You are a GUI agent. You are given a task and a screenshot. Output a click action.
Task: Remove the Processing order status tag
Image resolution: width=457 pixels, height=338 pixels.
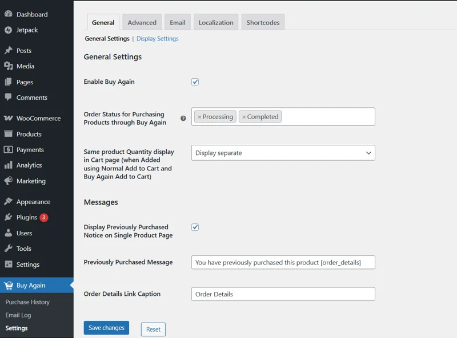point(199,117)
